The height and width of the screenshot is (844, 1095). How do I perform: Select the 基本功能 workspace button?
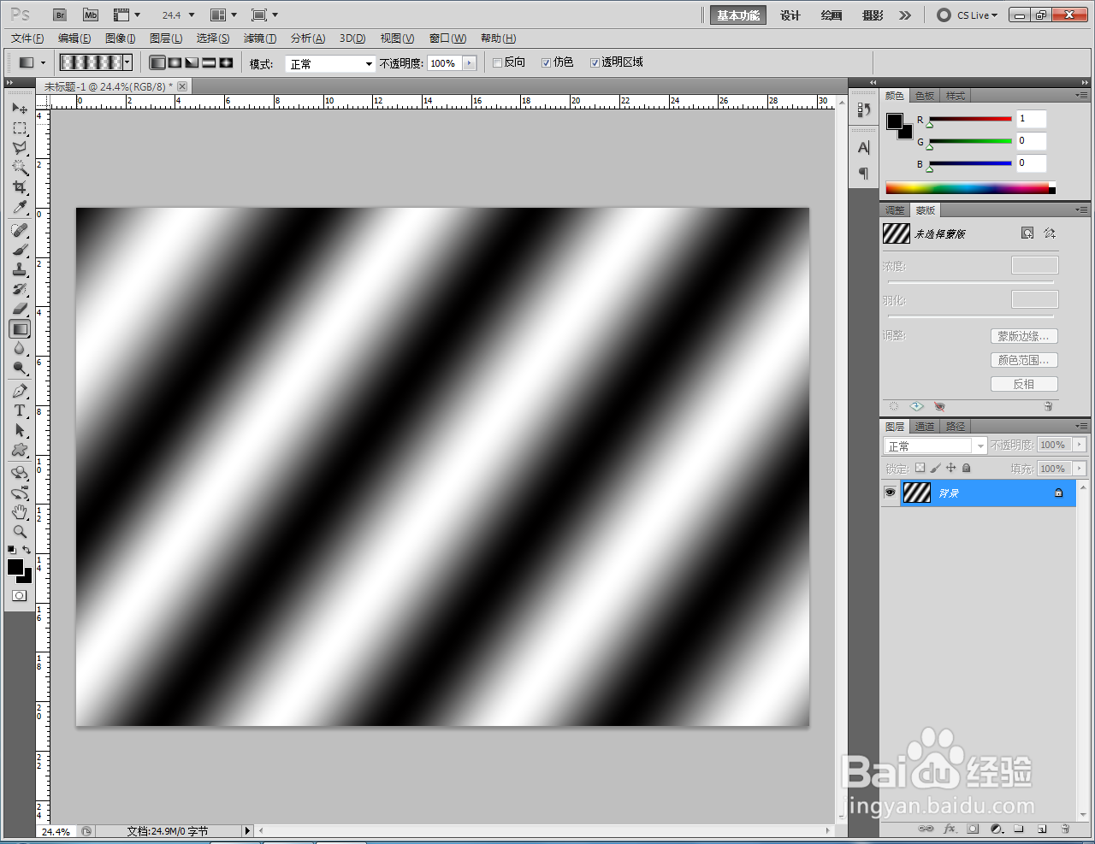click(x=738, y=15)
